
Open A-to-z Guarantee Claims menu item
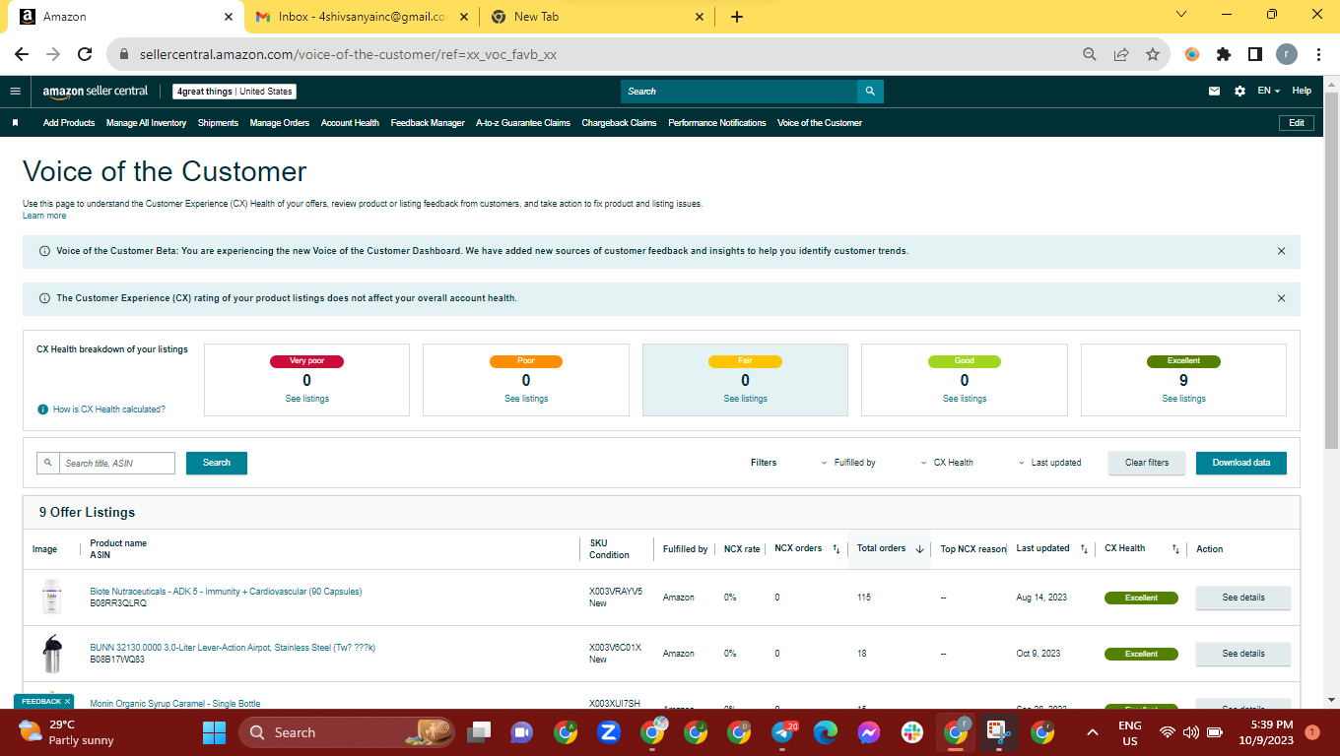click(x=523, y=123)
